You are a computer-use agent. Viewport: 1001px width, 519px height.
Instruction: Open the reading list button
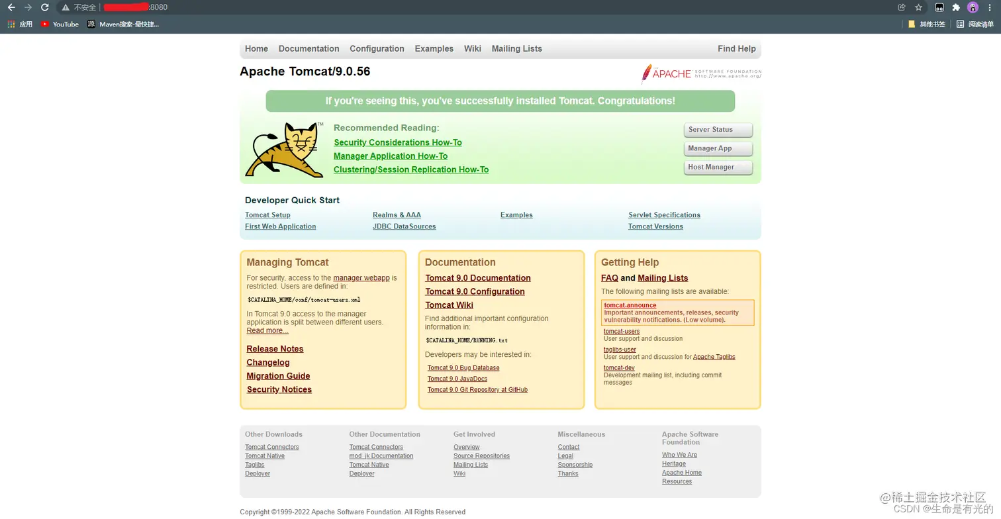pyautogui.click(x=975, y=24)
